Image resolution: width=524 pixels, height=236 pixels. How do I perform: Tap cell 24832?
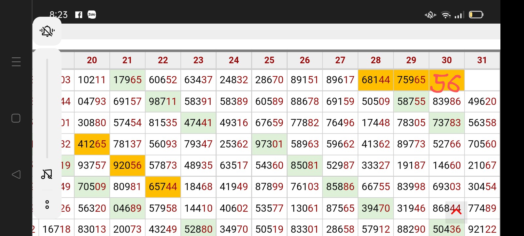[234, 80]
